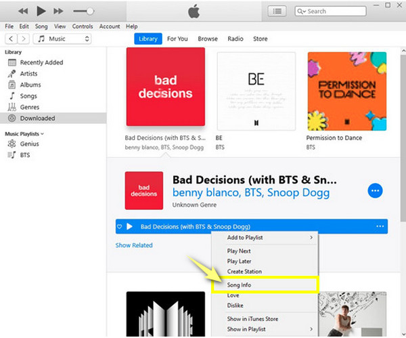Open the Help menu
Image resolution: width=406 pixels, height=338 pixels.
pos(132,26)
